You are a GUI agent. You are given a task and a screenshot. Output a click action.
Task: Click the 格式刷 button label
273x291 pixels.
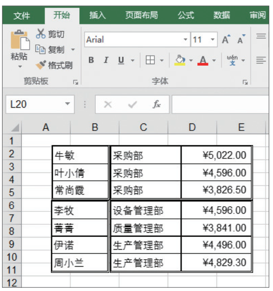pos(60,65)
